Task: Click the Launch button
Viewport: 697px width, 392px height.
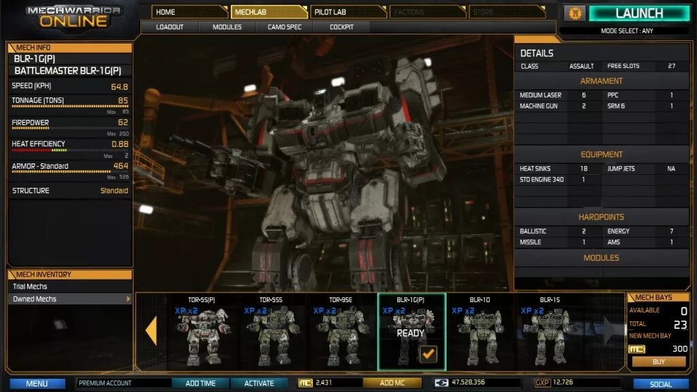Action: point(639,14)
